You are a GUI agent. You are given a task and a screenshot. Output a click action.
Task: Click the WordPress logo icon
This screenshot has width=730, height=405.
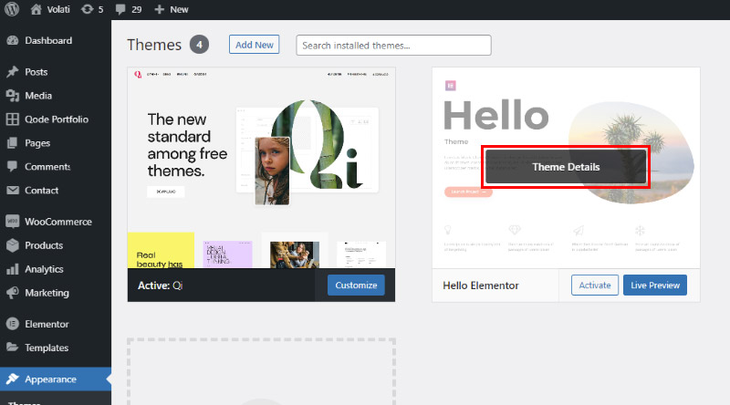[12, 9]
